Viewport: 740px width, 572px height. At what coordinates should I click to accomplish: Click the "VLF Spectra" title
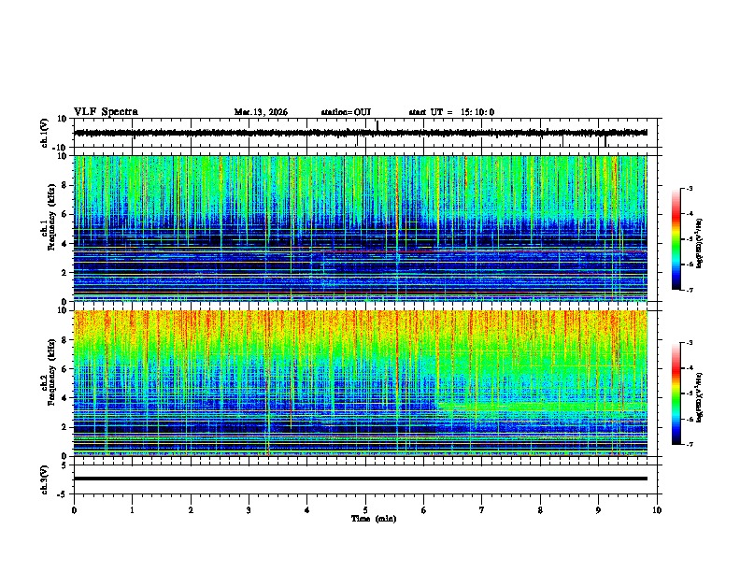106,112
